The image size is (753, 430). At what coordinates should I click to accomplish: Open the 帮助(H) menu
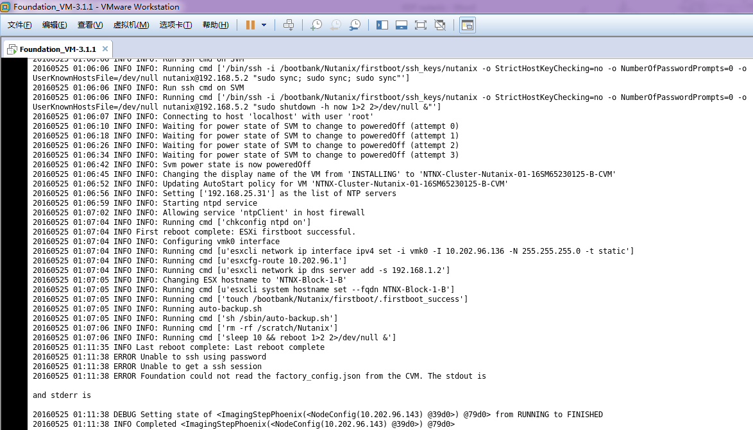point(216,25)
